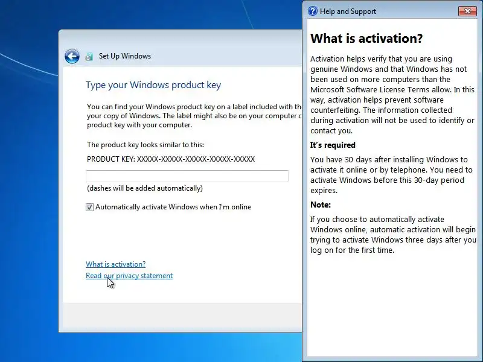Click paragraph about automatic activation three days
Viewport: 483px width, 362px height.
click(393, 235)
